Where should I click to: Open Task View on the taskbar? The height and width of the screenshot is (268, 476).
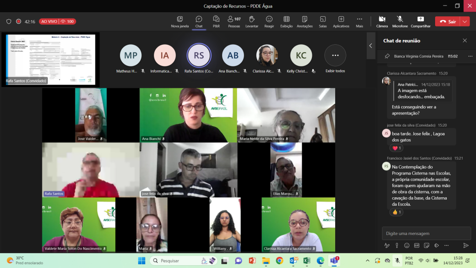coord(225,261)
